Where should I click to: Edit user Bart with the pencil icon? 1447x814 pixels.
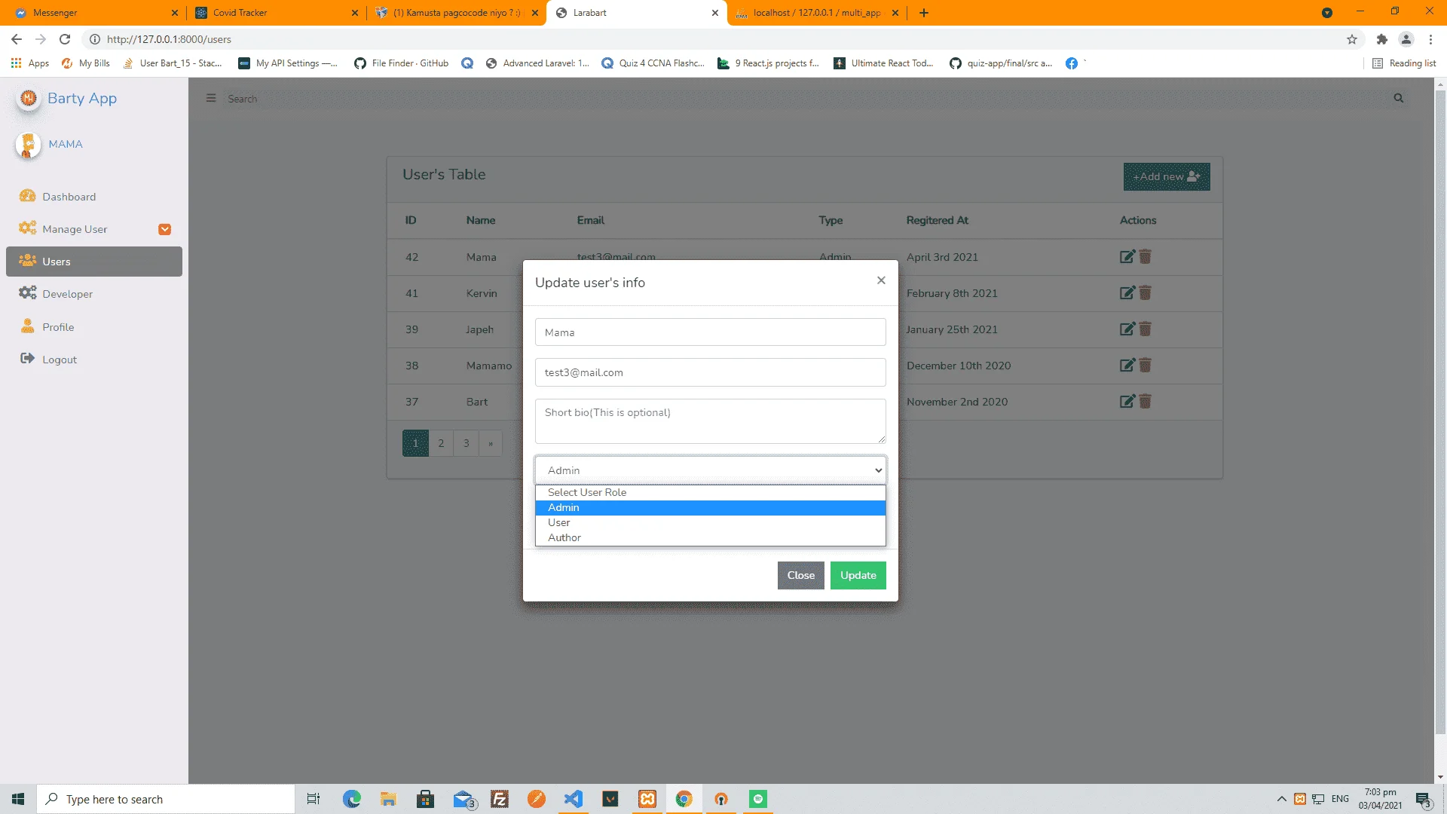pyautogui.click(x=1127, y=402)
